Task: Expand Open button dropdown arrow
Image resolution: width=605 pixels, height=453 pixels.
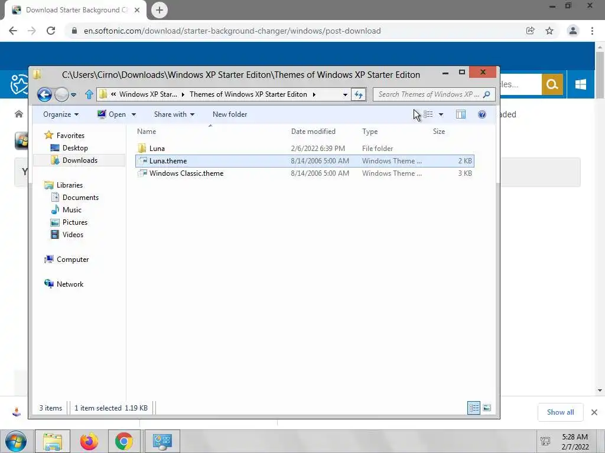Action: coord(134,114)
